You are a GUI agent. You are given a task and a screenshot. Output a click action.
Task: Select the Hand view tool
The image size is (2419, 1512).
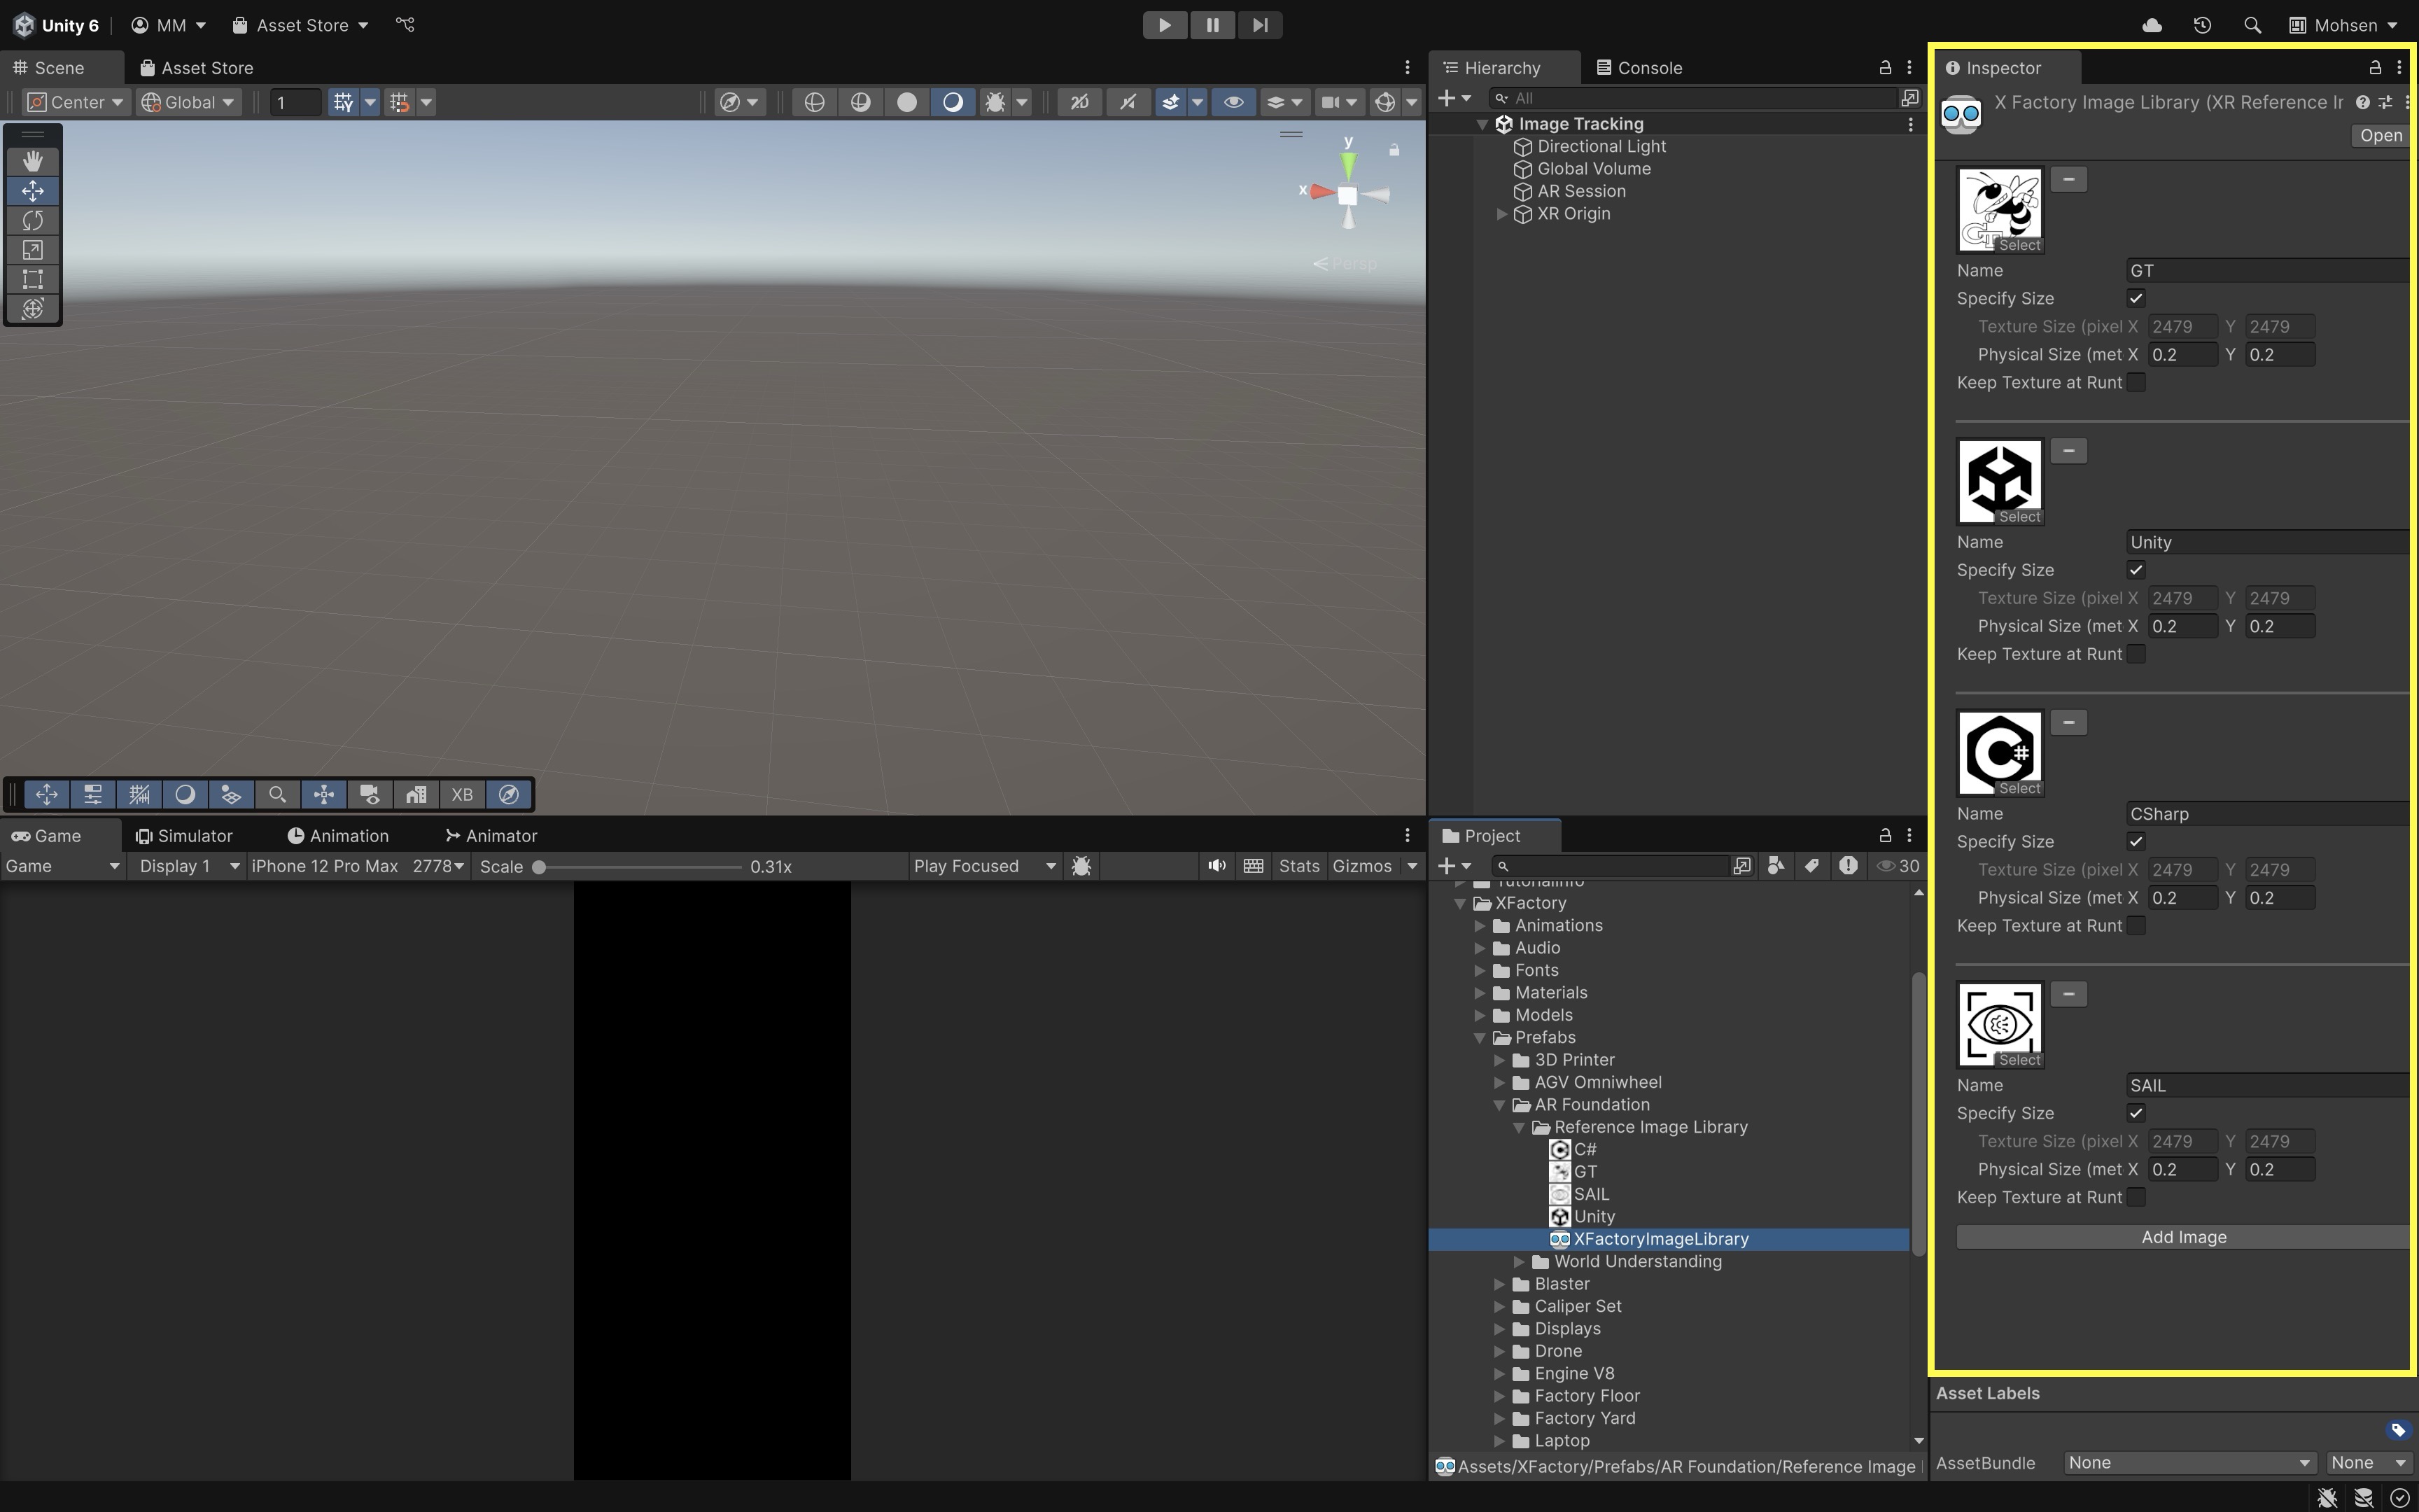(32, 161)
